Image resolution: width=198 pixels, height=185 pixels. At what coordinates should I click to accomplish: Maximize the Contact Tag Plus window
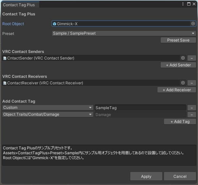coord(189,4)
